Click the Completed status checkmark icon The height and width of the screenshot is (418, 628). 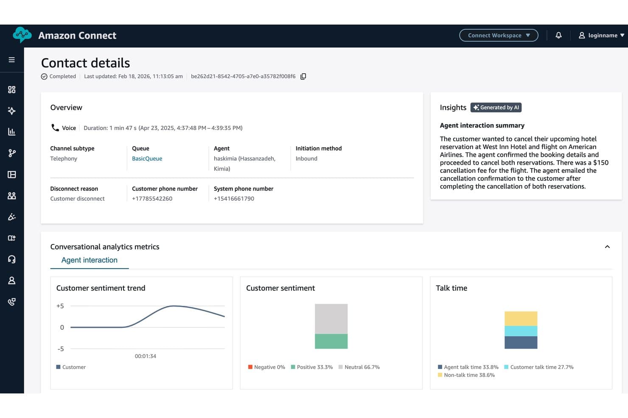point(44,77)
